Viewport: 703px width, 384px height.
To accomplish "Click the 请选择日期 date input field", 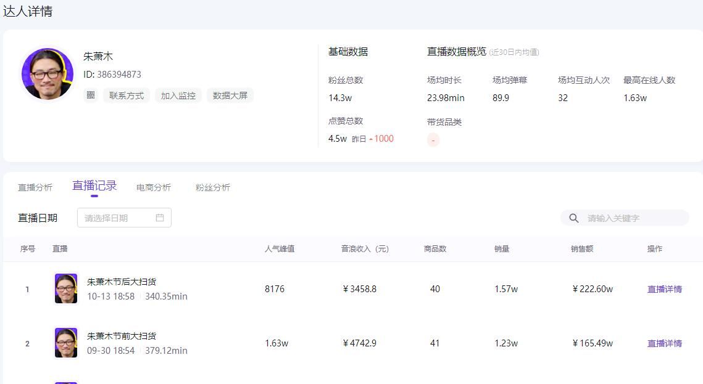I will click(x=111, y=218).
